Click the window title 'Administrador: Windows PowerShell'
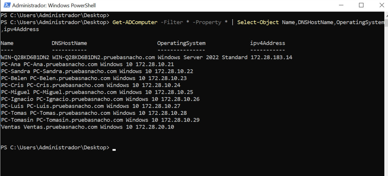 [x=54, y=5]
